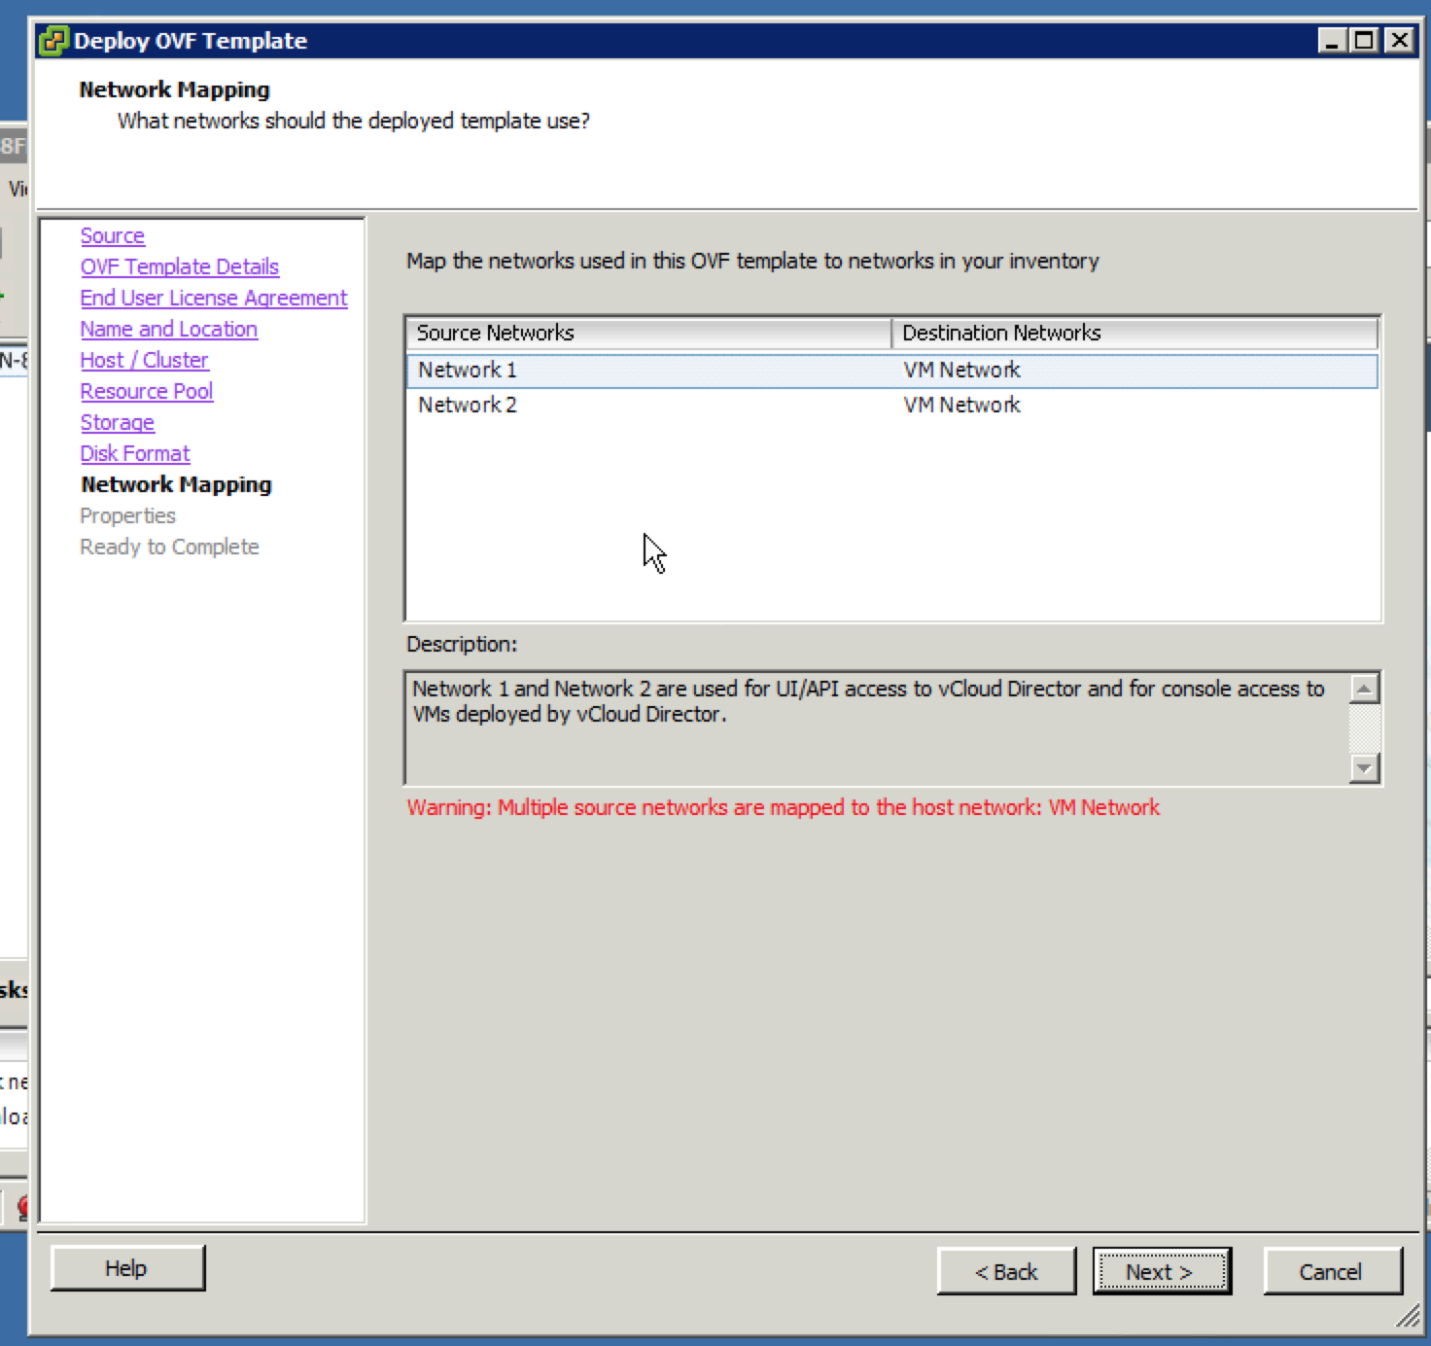The image size is (1431, 1346).
Task: Click the Back button
Action: pos(1006,1272)
